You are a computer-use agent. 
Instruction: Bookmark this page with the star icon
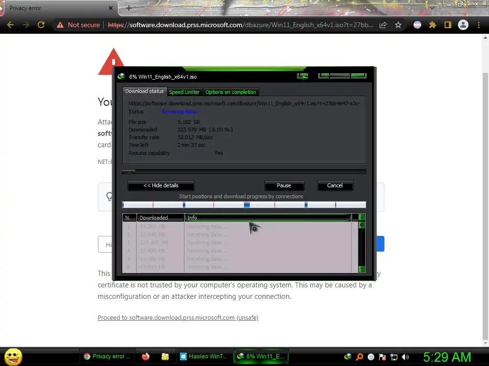[398, 25]
